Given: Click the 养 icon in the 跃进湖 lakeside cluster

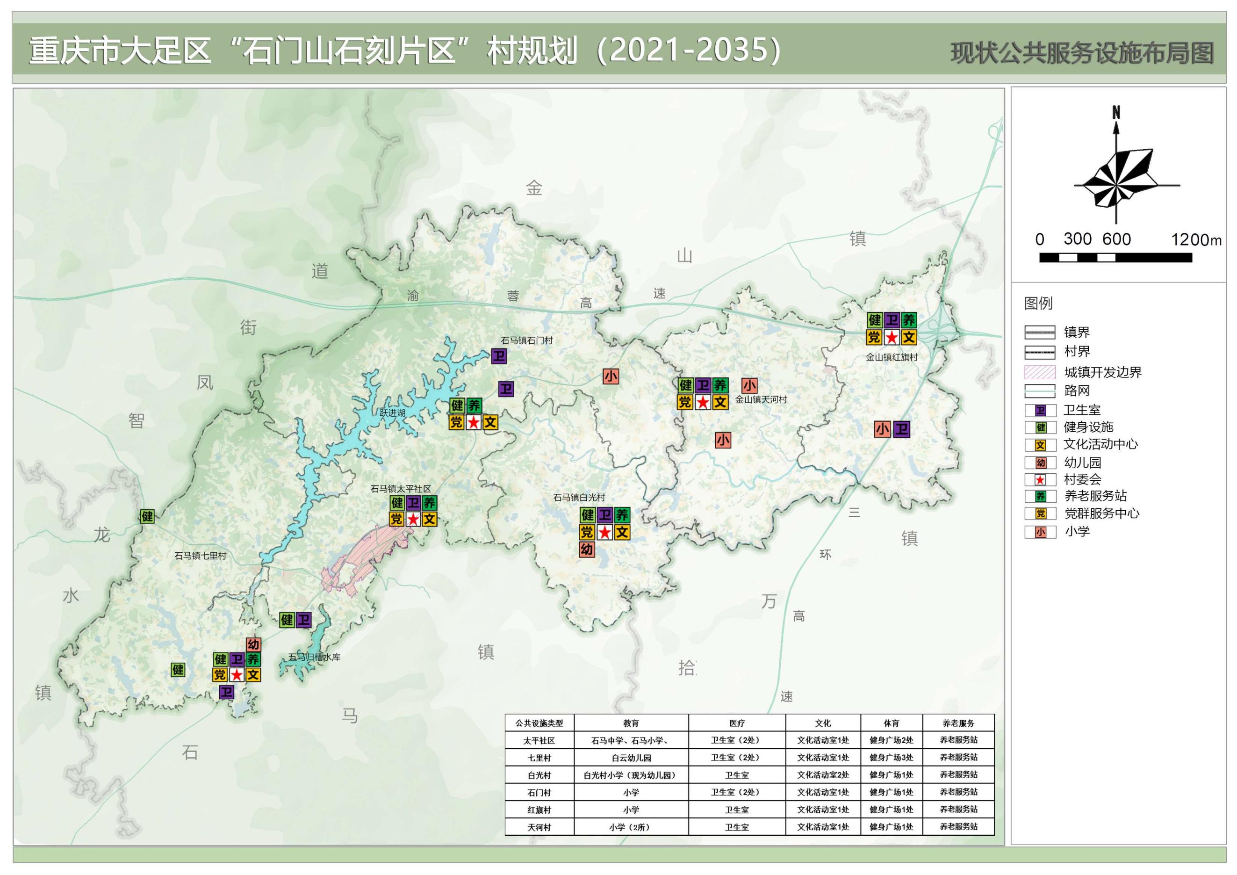Looking at the screenshot, I should [474, 405].
